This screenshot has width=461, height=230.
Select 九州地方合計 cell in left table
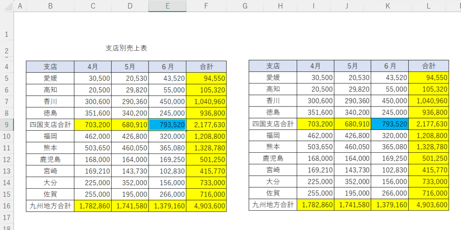coord(50,206)
